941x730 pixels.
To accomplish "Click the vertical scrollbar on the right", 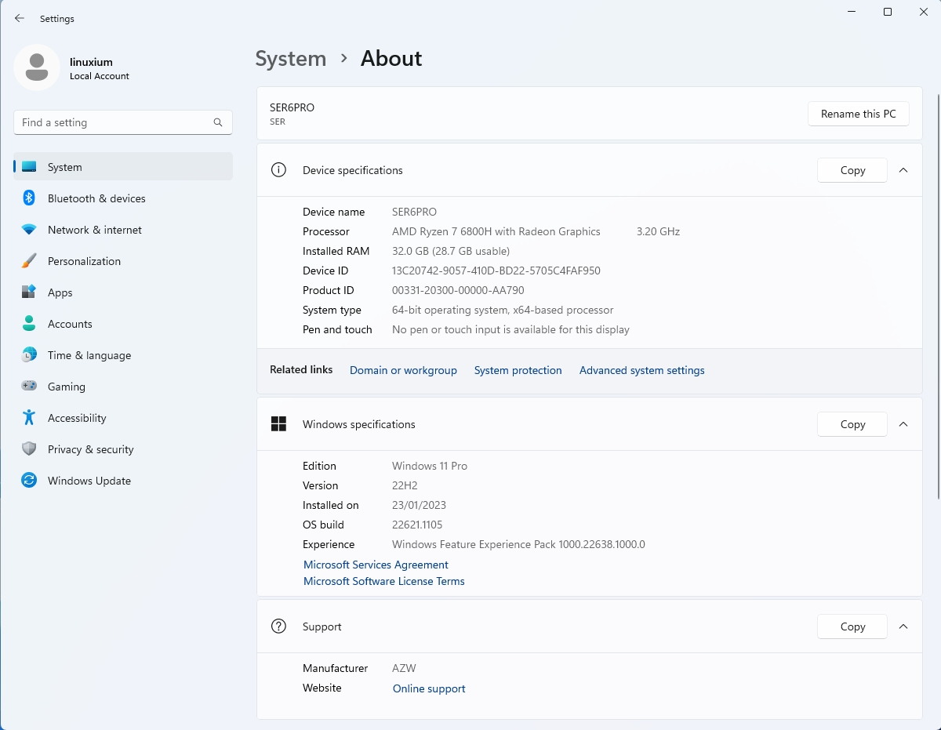I will [937, 296].
